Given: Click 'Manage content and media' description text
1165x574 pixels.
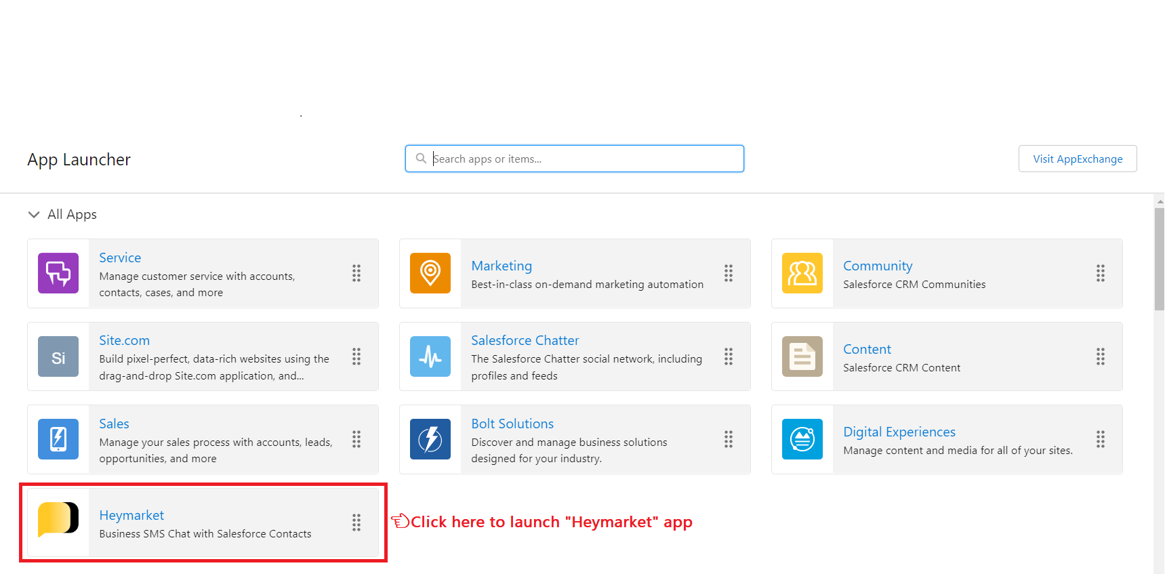Looking at the screenshot, I should (958, 451).
